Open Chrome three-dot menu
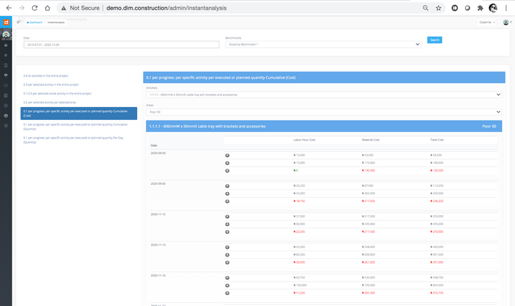 click(x=506, y=8)
